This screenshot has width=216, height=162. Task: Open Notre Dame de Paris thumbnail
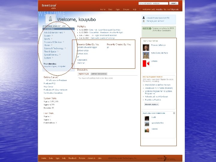[146, 55]
